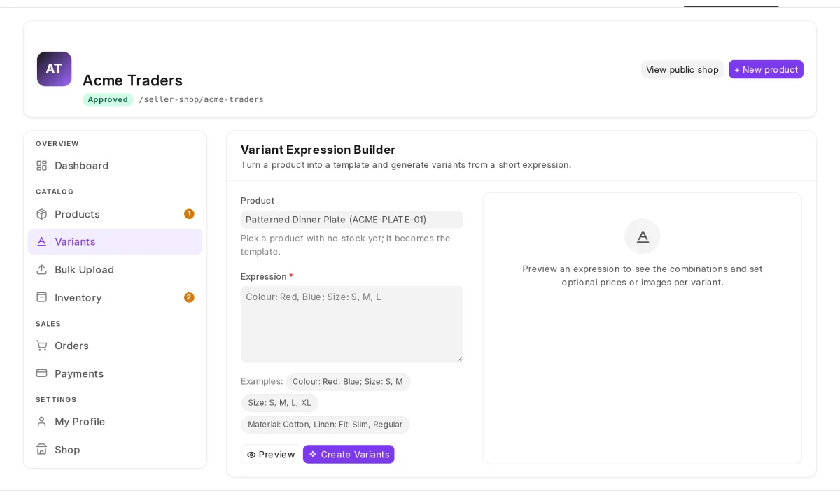Focus the Expression text area
Image resolution: width=840 pixels, height=498 pixels.
352,324
